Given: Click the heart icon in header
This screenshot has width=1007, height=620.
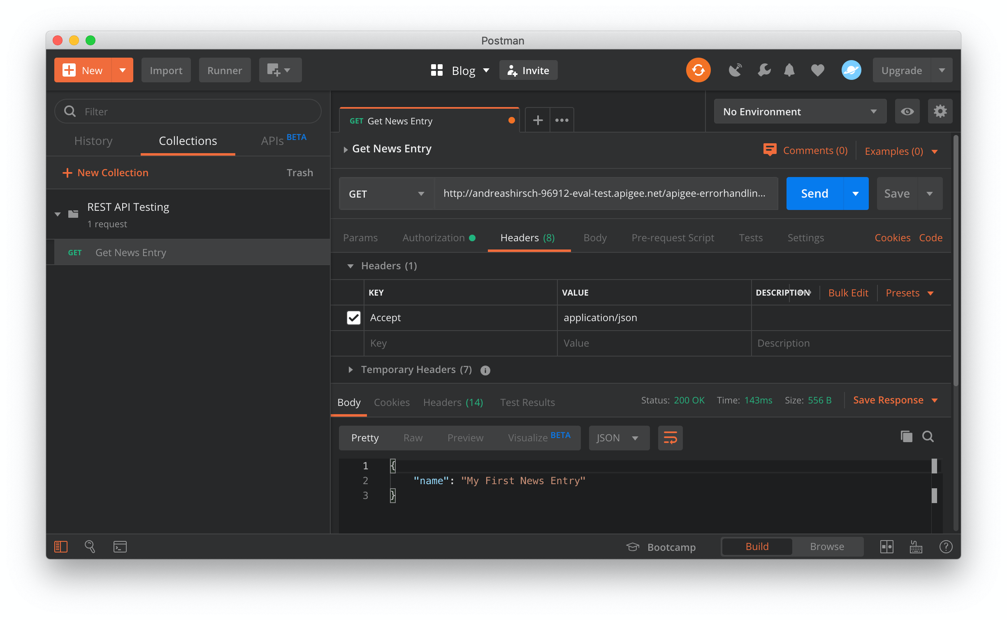Looking at the screenshot, I should pyautogui.click(x=817, y=70).
